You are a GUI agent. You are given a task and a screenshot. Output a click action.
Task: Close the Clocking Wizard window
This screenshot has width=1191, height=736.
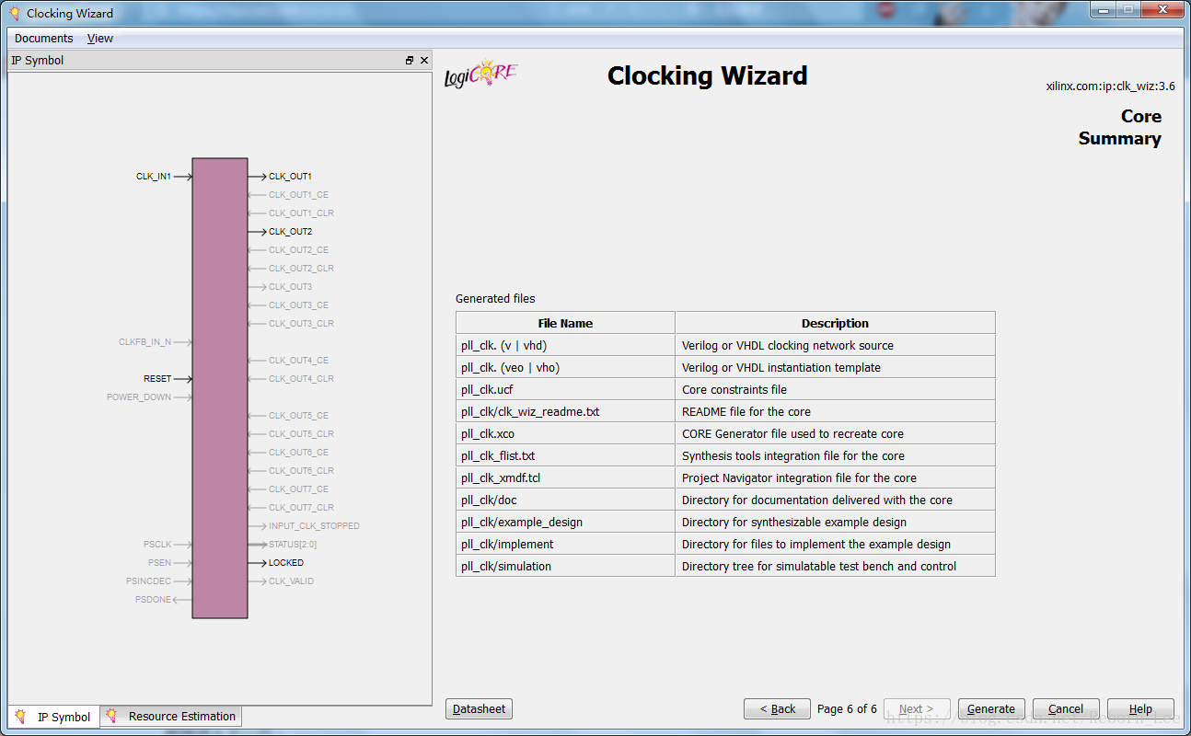point(1163,8)
